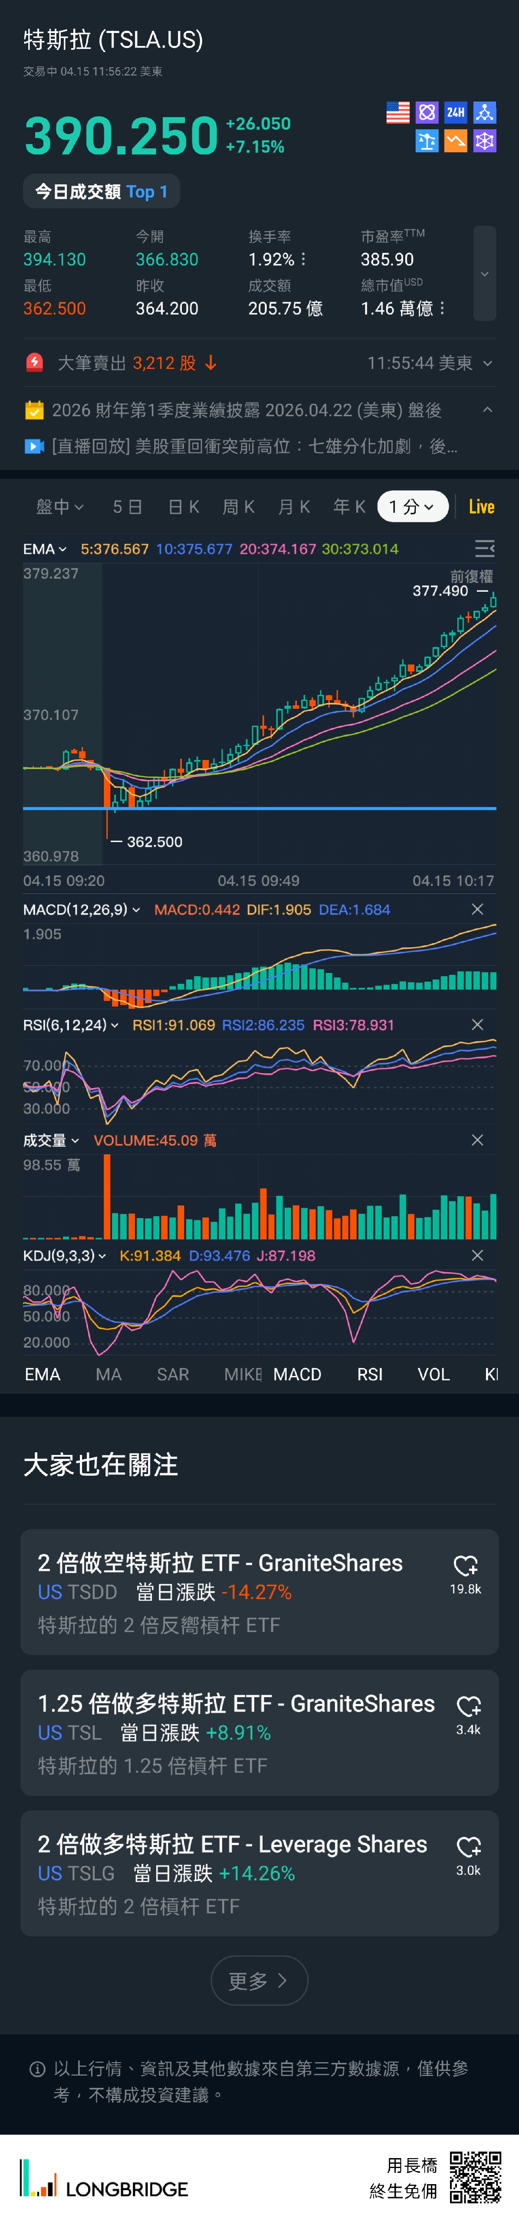The width and height of the screenshot is (519, 2221).
Task: Click the orange downtrend arrow icon
Action: pos(455,141)
